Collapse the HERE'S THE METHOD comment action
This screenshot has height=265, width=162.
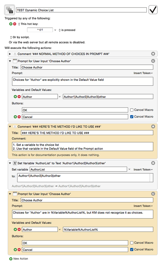click(x=10, y=127)
